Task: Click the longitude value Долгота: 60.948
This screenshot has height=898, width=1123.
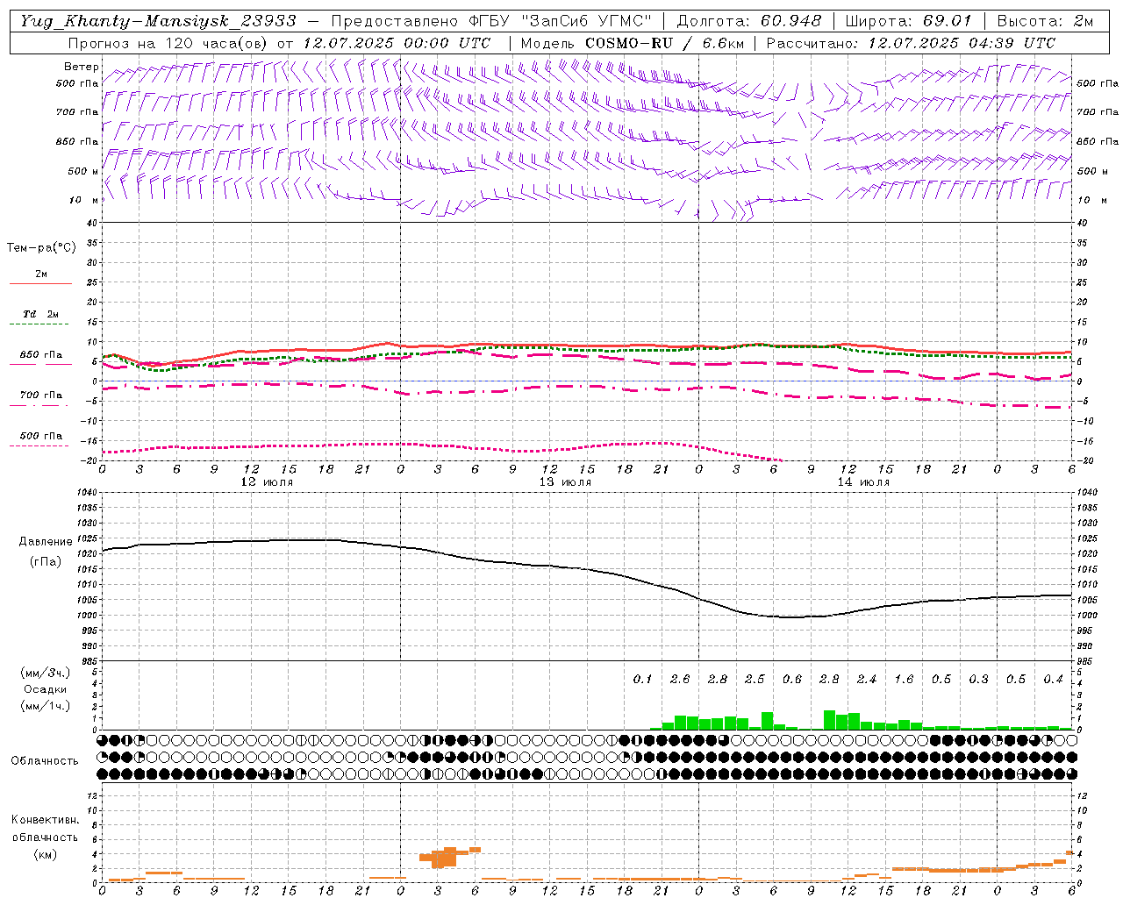Action: coord(749,21)
